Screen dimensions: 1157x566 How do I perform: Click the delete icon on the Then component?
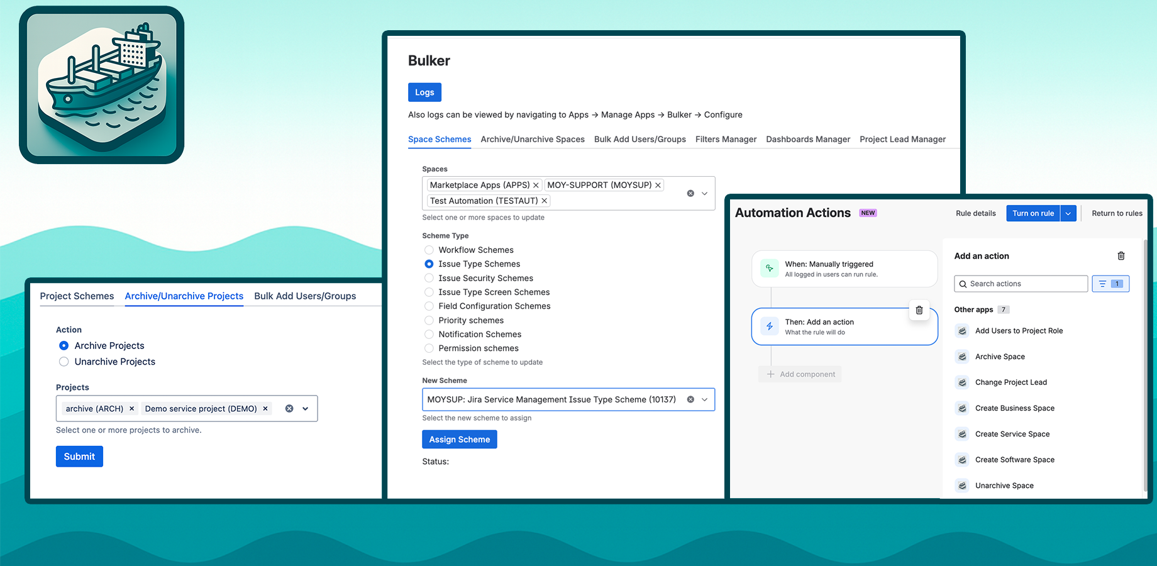919,309
